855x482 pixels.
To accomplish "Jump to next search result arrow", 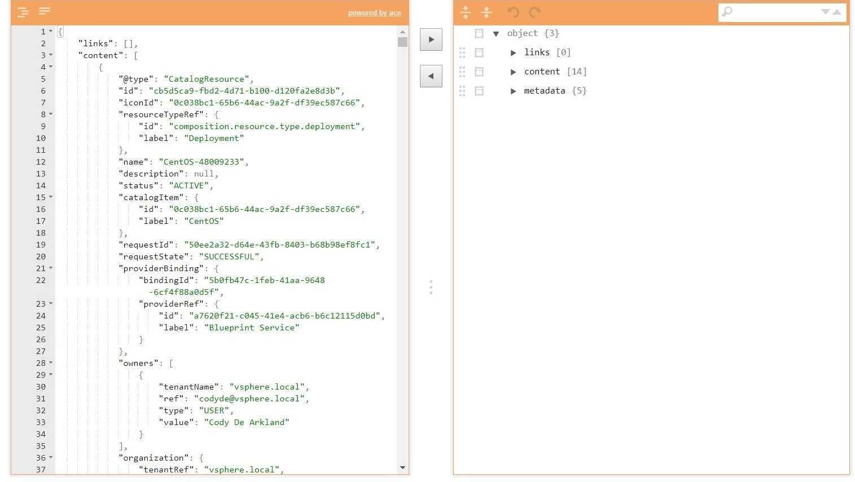I will [825, 12].
